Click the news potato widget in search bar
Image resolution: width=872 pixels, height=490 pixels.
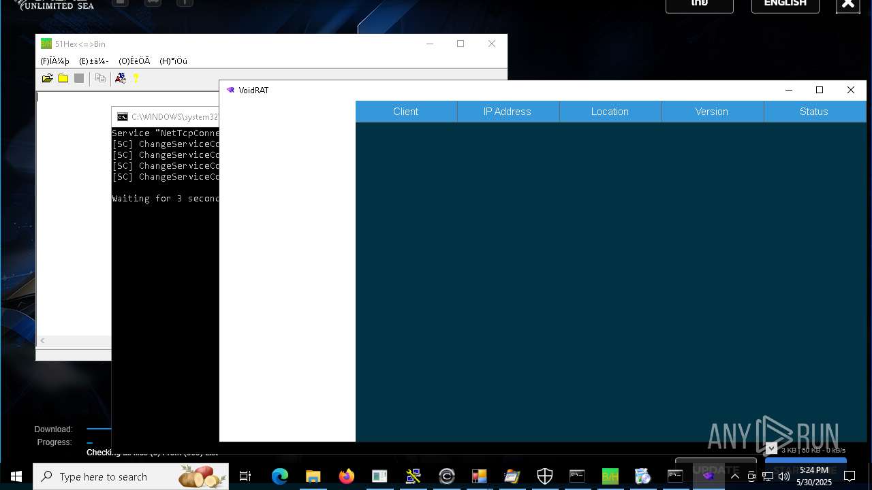(x=202, y=476)
